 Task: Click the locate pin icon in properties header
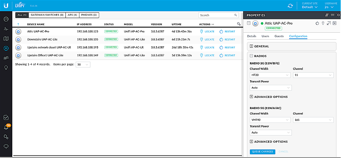(x=323, y=23)
